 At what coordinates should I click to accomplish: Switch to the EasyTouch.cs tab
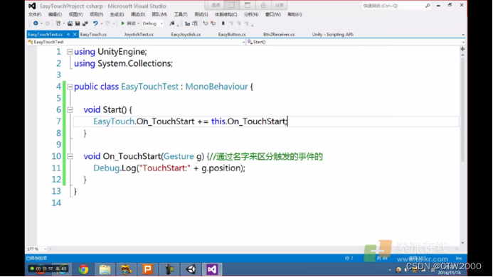(x=93, y=35)
